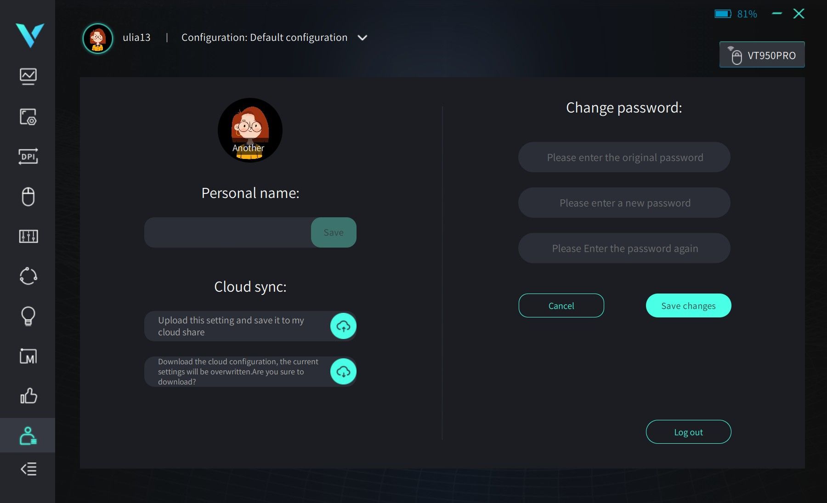Open the macro M icon
Image resolution: width=827 pixels, height=503 pixels.
tap(28, 356)
